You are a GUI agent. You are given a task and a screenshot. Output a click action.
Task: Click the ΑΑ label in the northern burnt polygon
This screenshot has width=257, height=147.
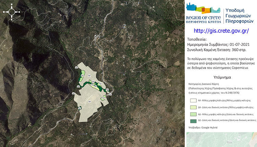click(89, 76)
